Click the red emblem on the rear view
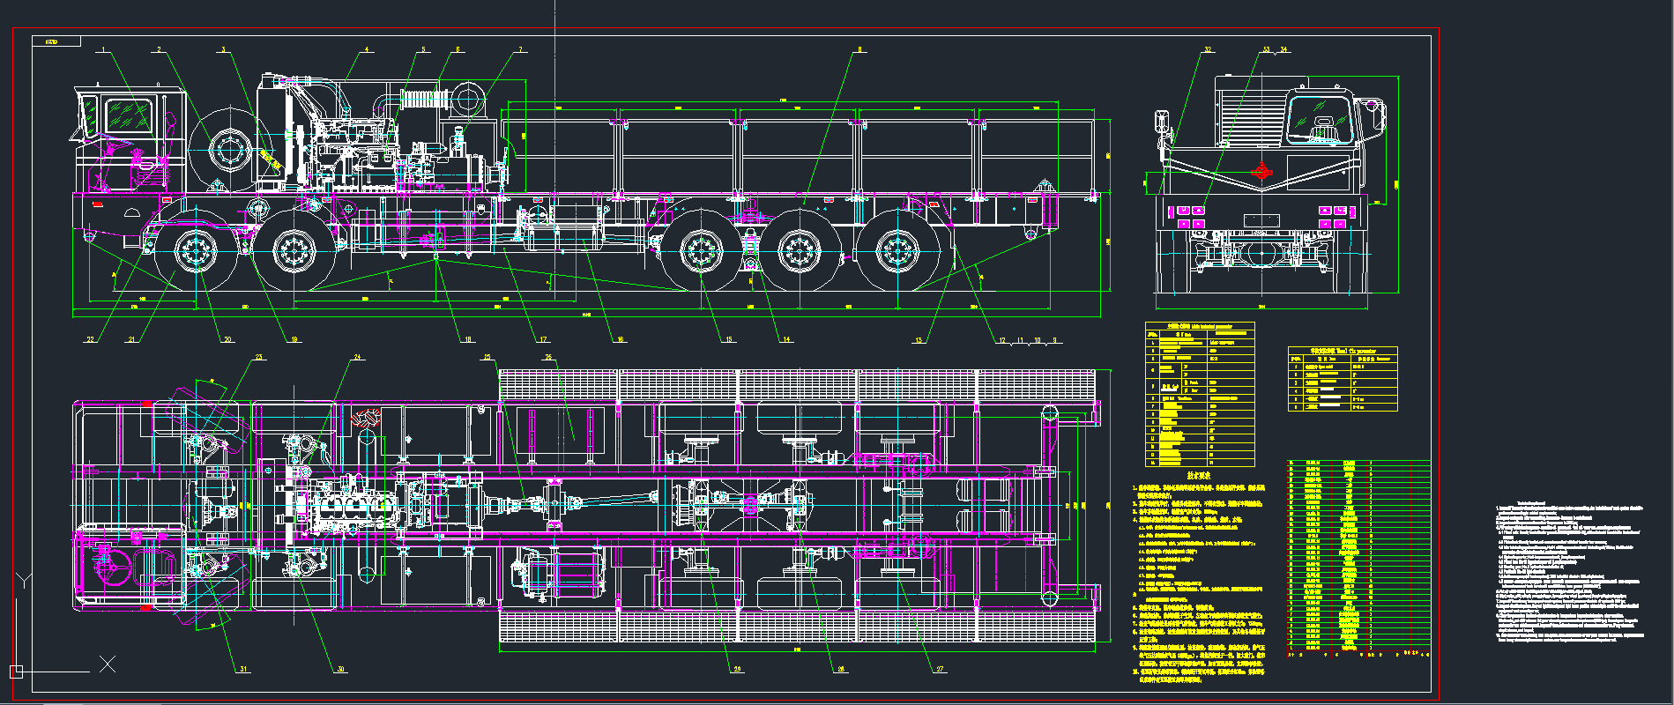 (1261, 171)
